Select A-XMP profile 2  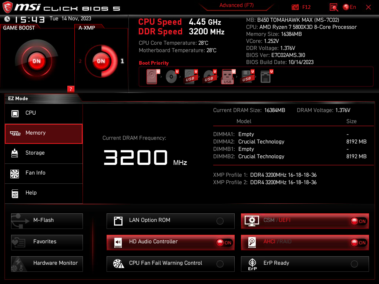(x=80, y=61)
